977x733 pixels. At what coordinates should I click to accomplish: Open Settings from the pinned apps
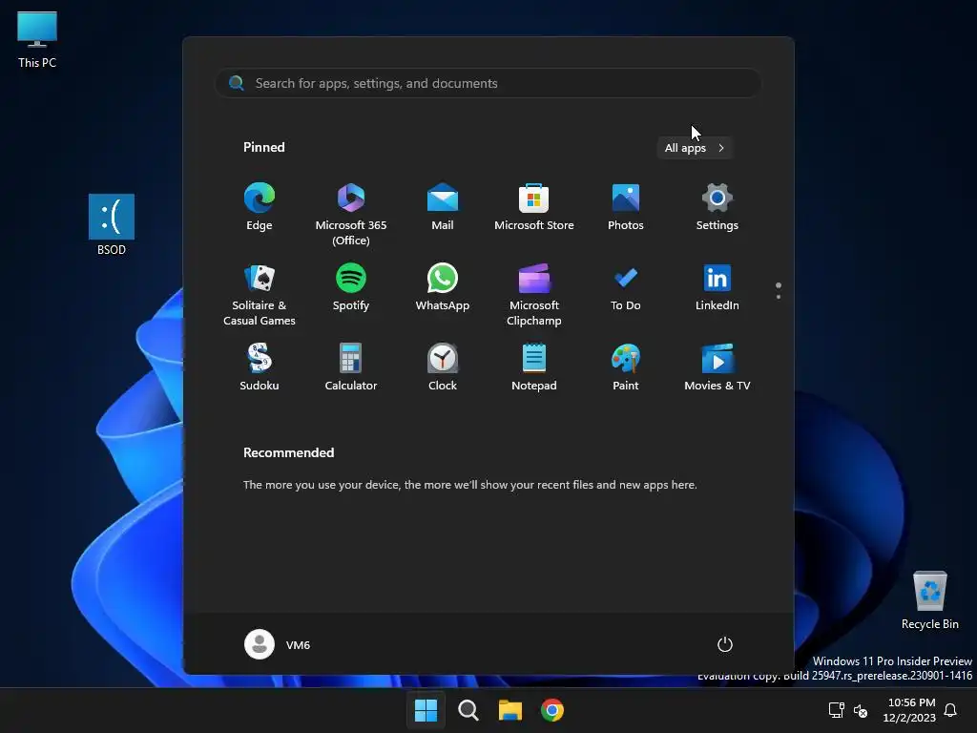[x=717, y=208]
